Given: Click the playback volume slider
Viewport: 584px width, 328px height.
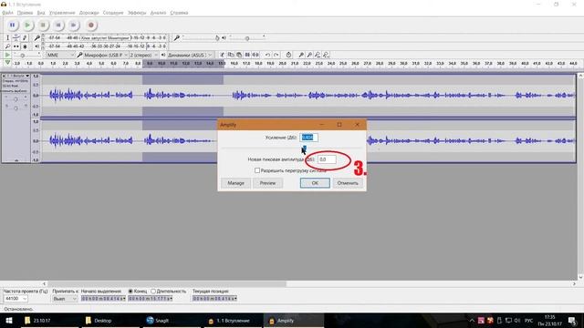Looking at the screenshot, I should [x=247, y=37].
